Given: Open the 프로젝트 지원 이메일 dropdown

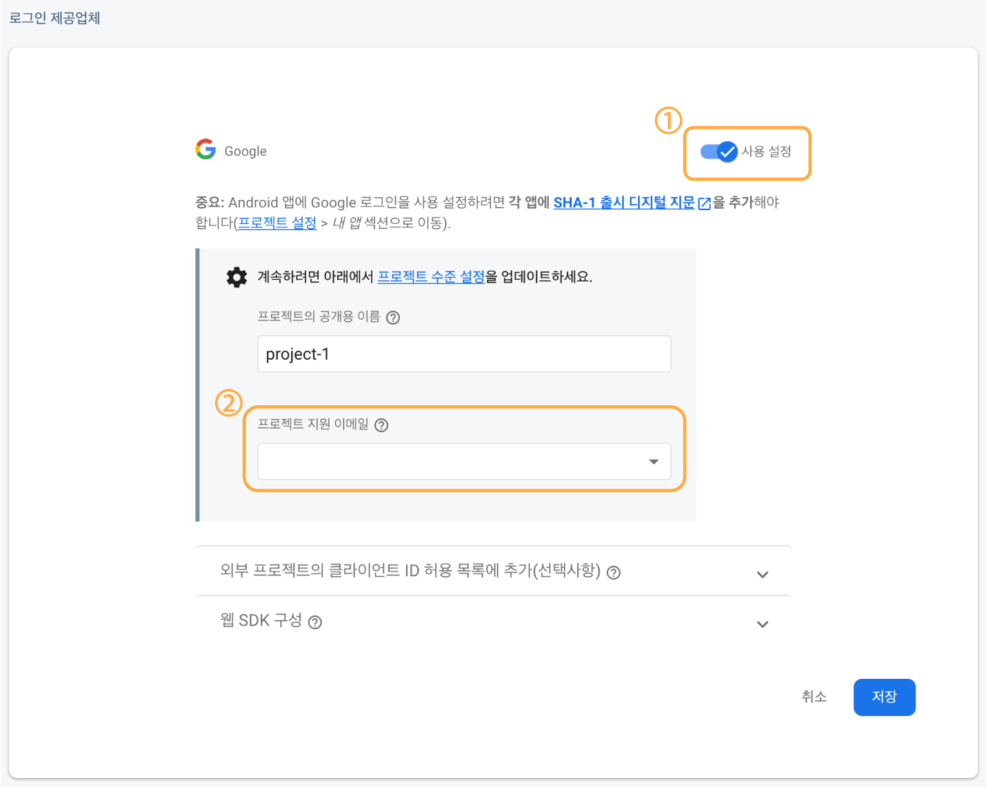Looking at the screenshot, I should (x=463, y=462).
